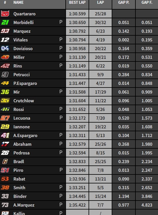Click A.Marquez's gap to first 4.823
The image size is (158, 215).
click(x=147, y=205)
